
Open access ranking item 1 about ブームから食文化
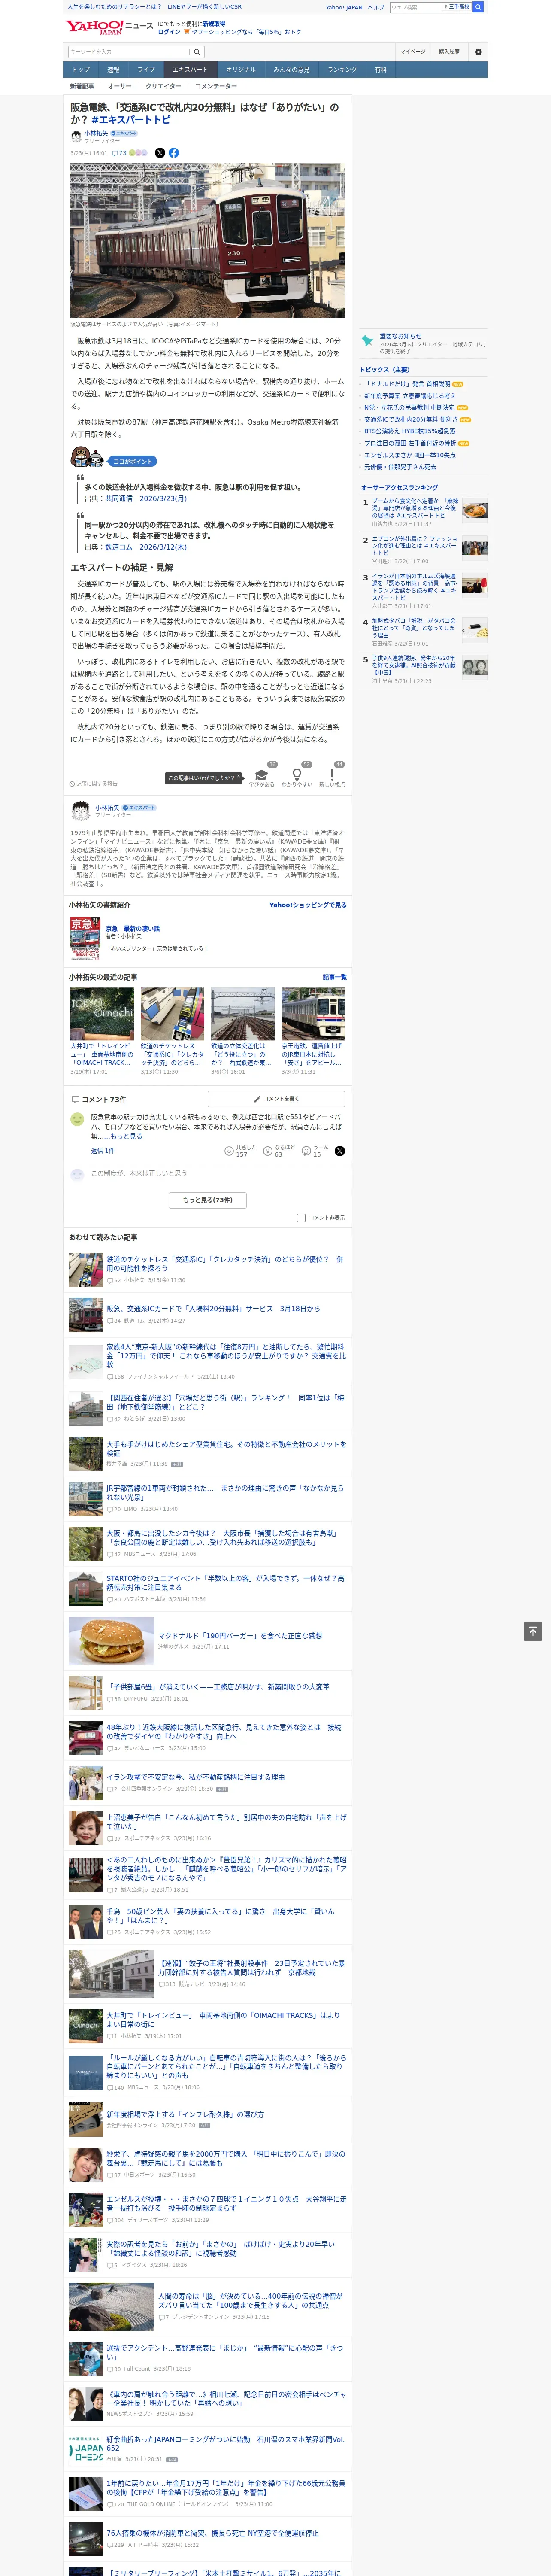415,508
